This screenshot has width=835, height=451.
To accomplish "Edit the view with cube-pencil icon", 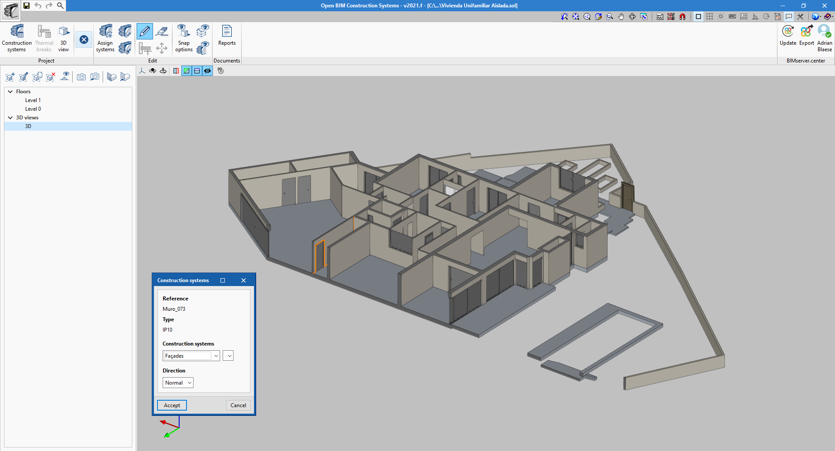I will [x=23, y=77].
